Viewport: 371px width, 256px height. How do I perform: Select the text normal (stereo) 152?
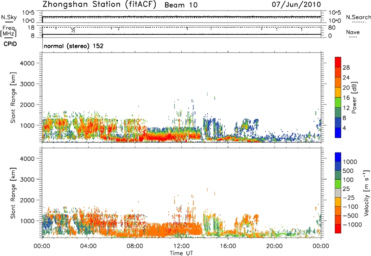tap(74, 46)
